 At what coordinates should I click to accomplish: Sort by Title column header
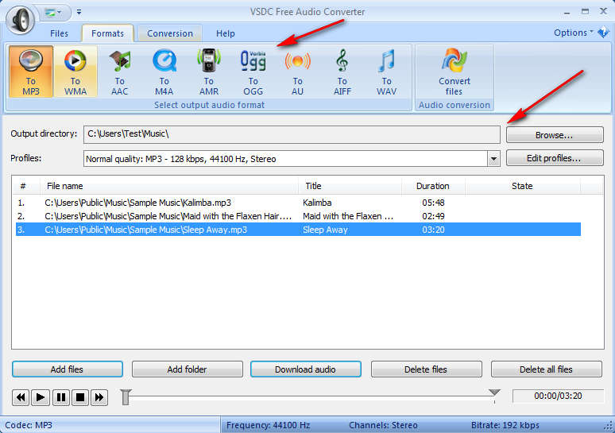350,186
